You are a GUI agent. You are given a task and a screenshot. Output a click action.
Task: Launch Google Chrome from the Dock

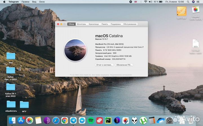65,120
